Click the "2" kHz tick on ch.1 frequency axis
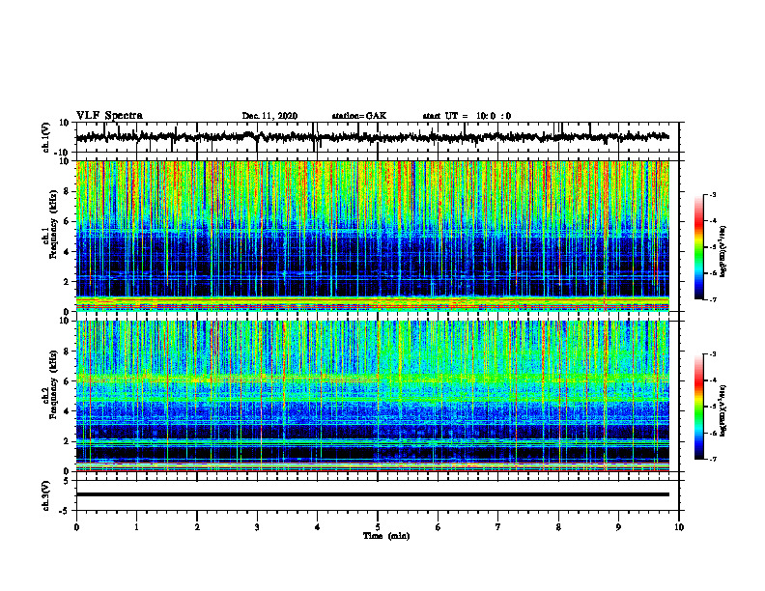 67,282
